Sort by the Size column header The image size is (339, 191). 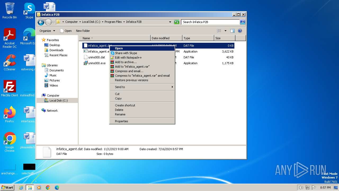click(x=225, y=38)
